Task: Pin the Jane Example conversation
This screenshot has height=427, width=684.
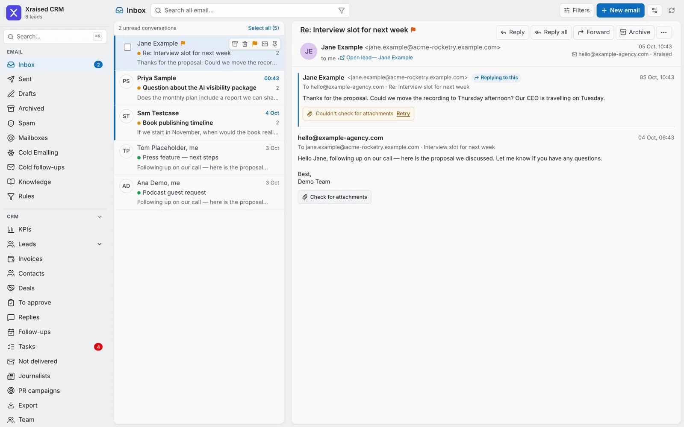Action: pyautogui.click(x=275, y=44)
